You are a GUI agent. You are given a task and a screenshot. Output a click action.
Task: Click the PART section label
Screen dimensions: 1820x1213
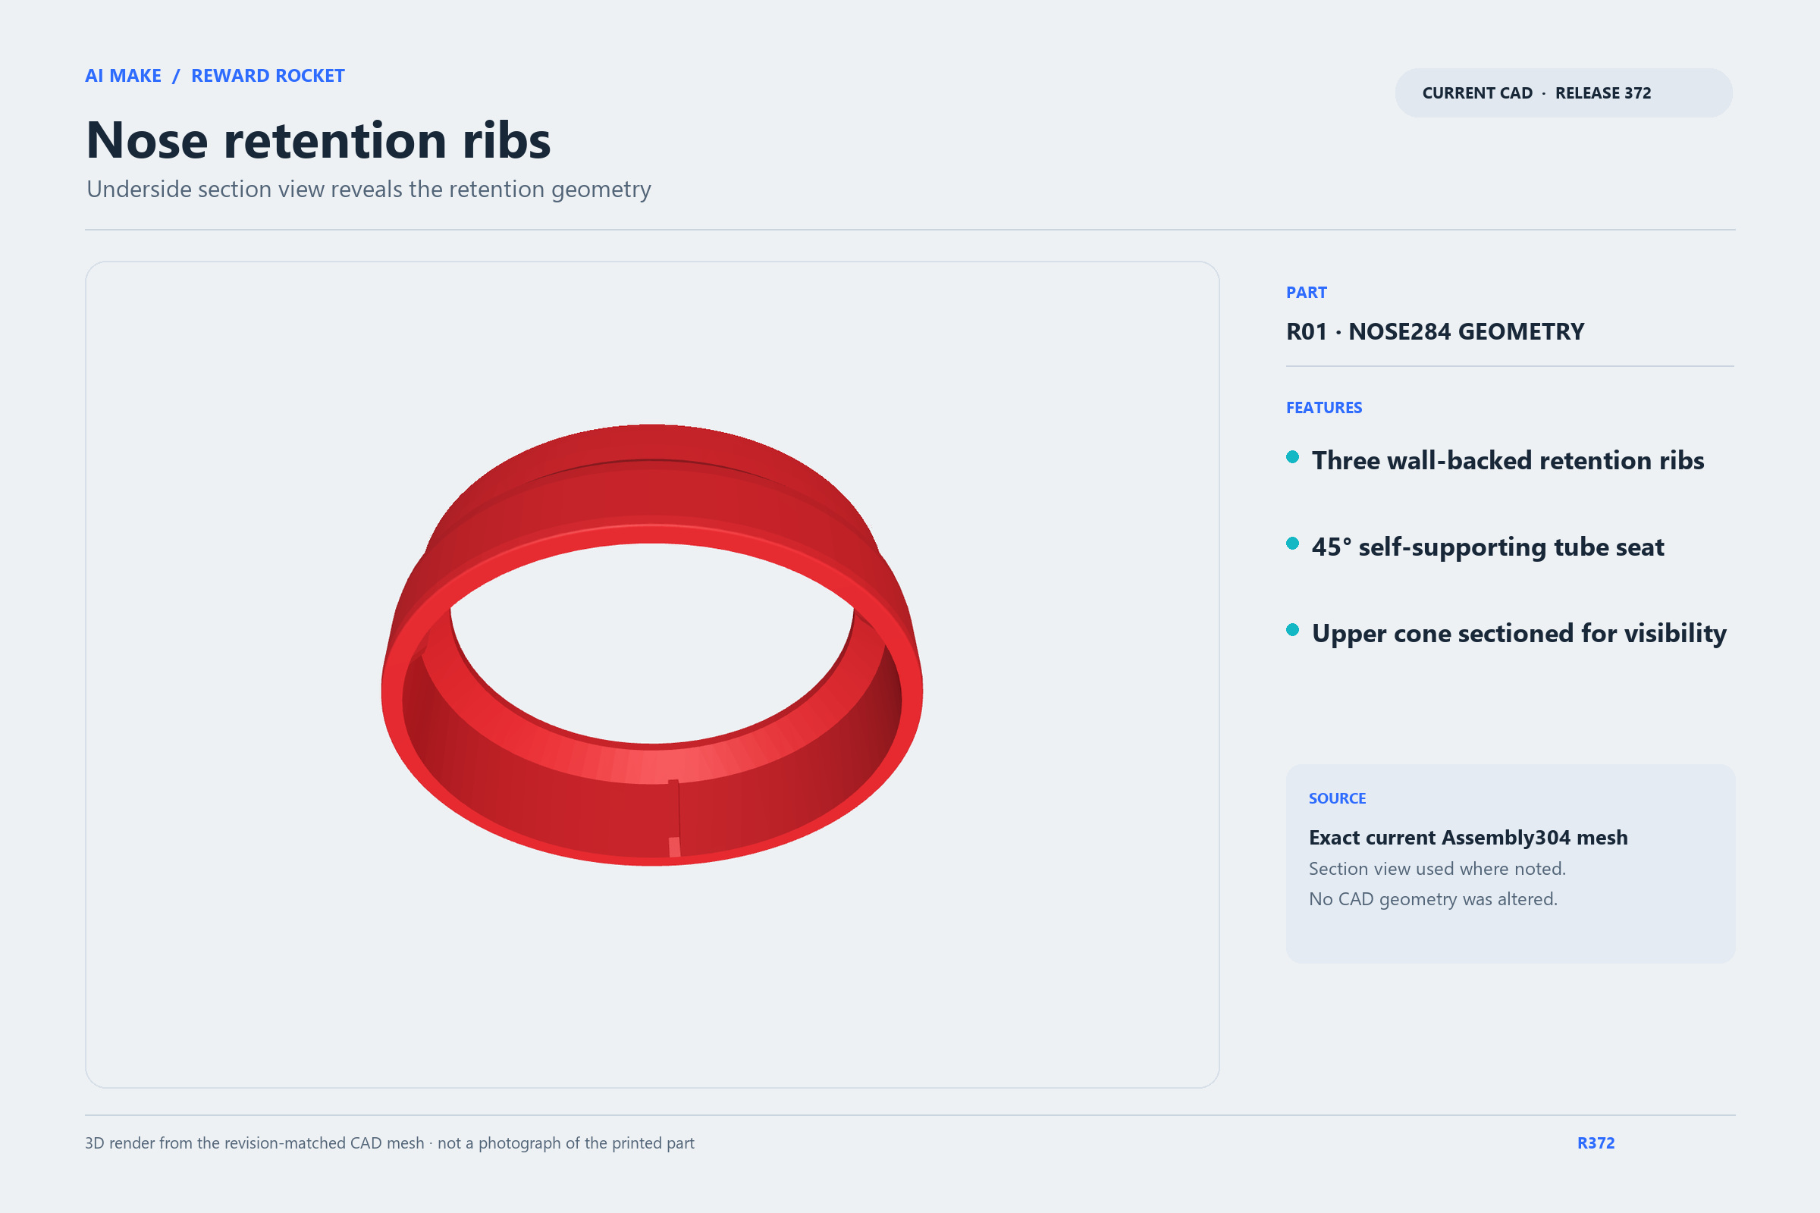point(1306,293)
